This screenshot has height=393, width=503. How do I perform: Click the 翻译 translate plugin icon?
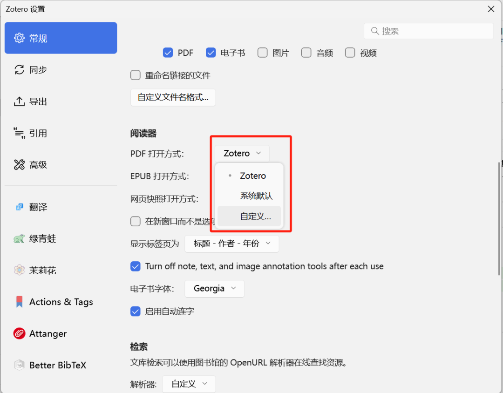pos(19,207)
